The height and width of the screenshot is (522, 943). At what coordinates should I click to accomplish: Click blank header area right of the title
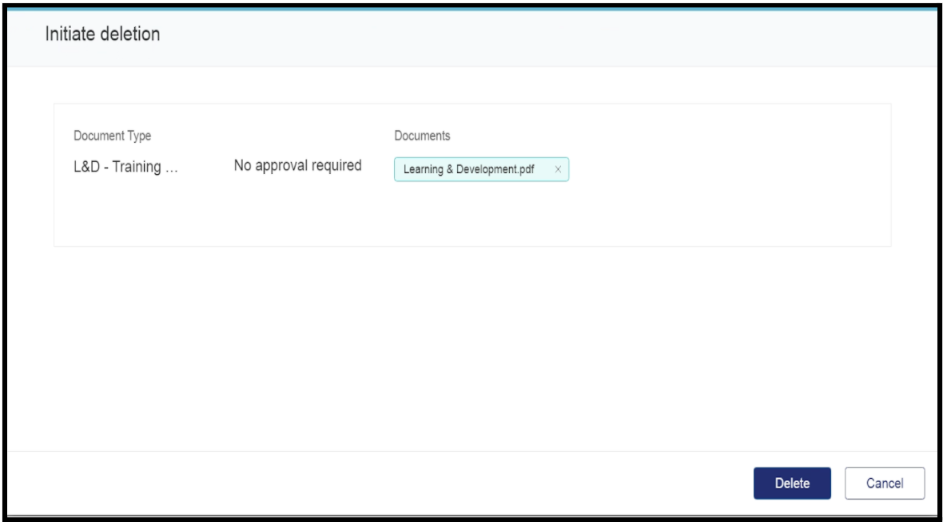click(x=559, y=36)
